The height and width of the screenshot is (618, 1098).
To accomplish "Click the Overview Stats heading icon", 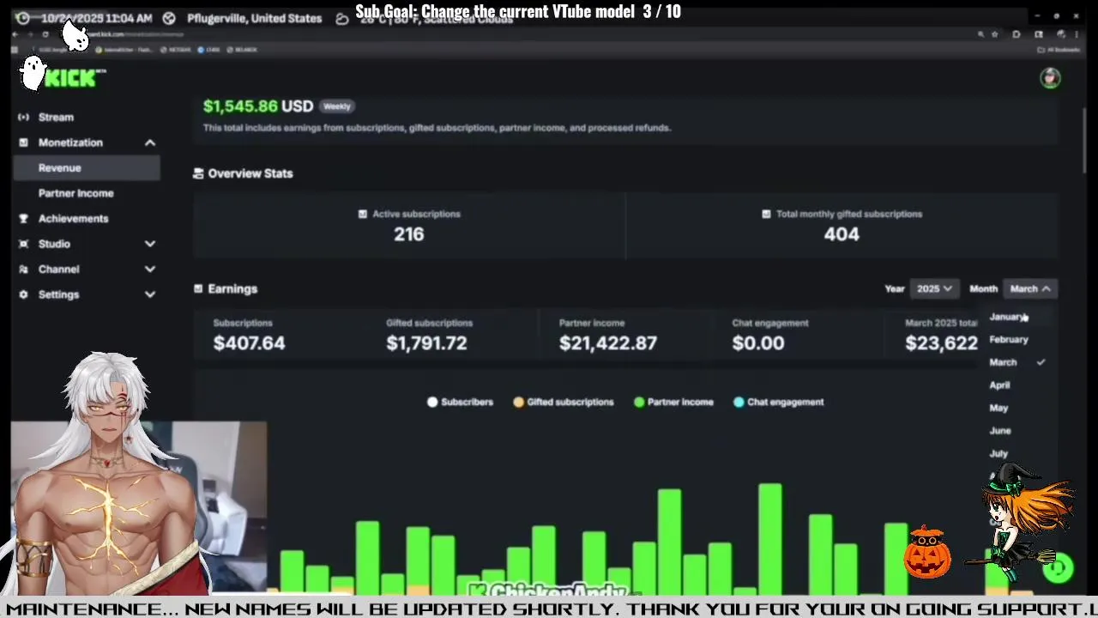I will pos(198,173).
